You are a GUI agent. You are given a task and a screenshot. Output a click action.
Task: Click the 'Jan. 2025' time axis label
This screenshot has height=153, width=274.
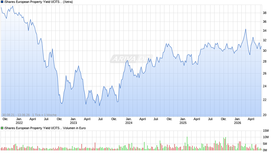[x=183, y=121]
